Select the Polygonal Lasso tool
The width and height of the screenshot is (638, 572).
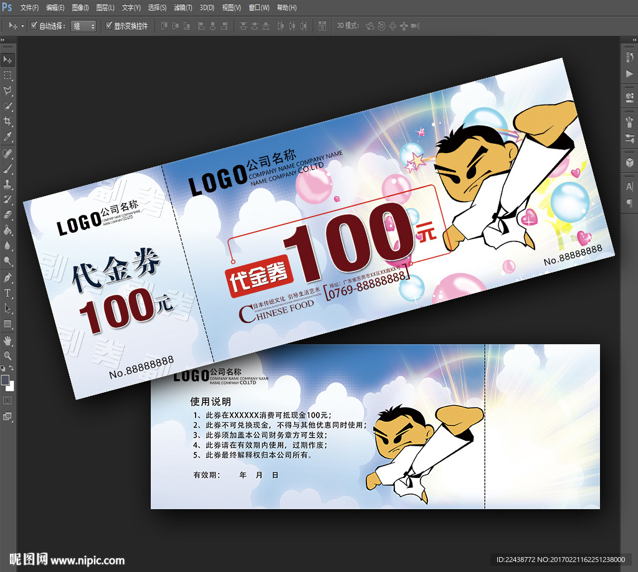7,91
